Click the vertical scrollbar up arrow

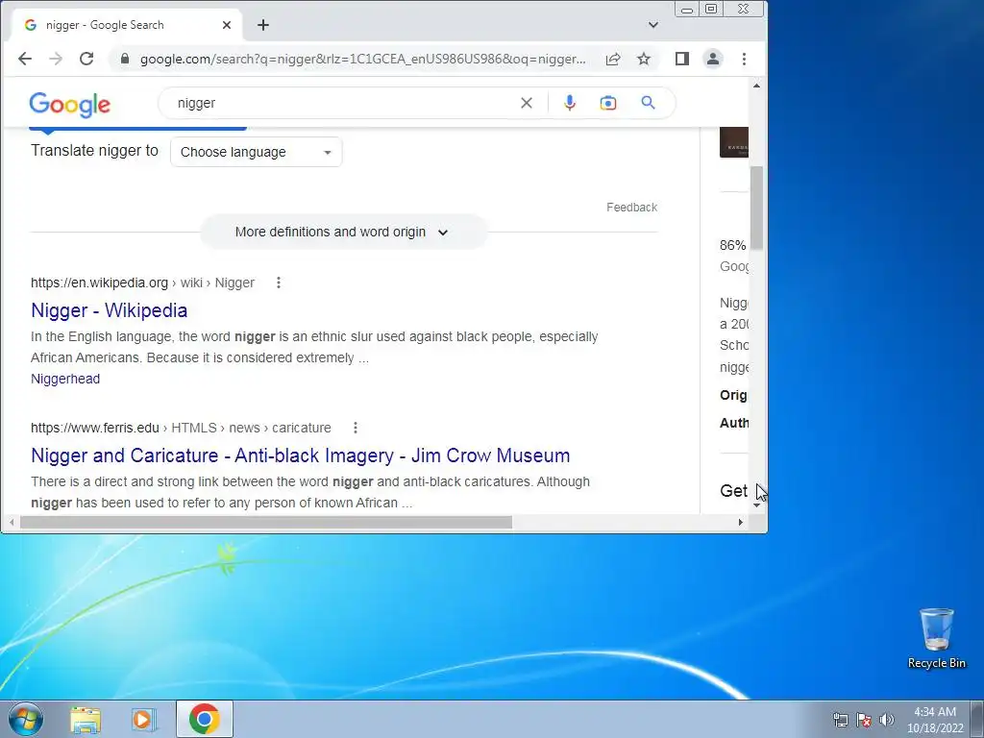coord(757,86)
